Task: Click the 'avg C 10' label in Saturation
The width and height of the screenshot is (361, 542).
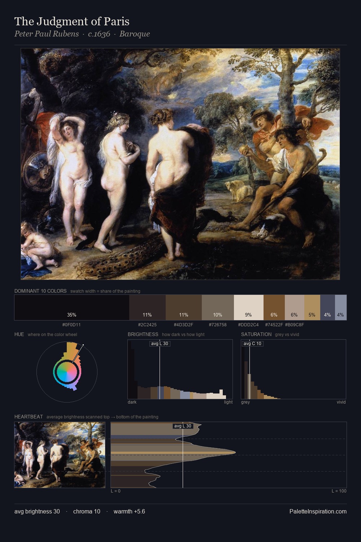Action: [252, 344]
